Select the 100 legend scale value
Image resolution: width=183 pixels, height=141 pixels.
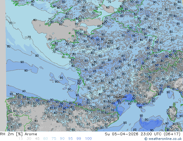click(88, 138)
